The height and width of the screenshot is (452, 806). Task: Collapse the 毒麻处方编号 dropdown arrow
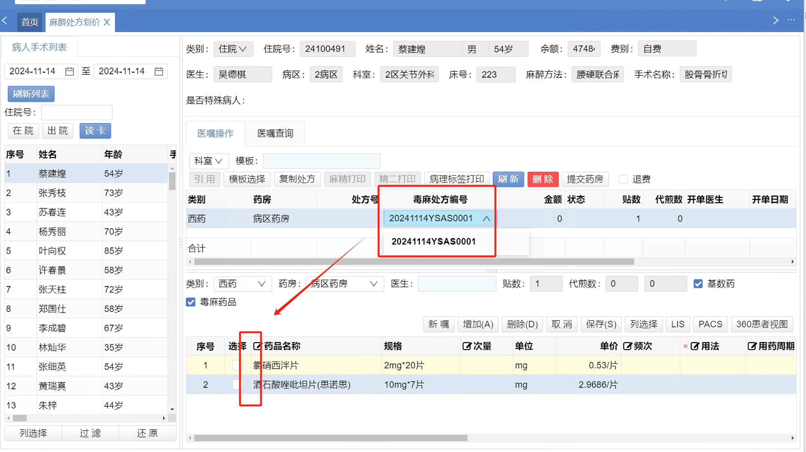click(486, 218)
